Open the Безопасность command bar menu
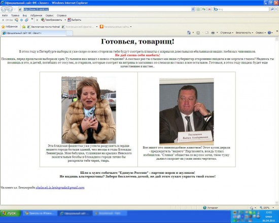 pyautogui.click(x=244, y=33)
